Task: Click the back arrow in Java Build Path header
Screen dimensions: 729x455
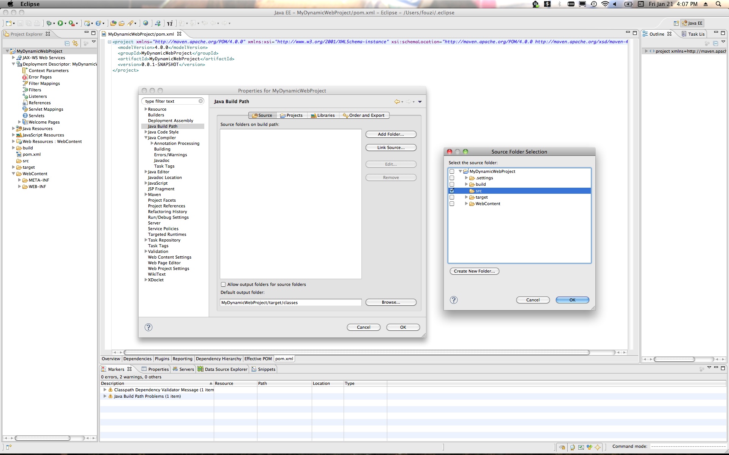Action: click(397, 102)
